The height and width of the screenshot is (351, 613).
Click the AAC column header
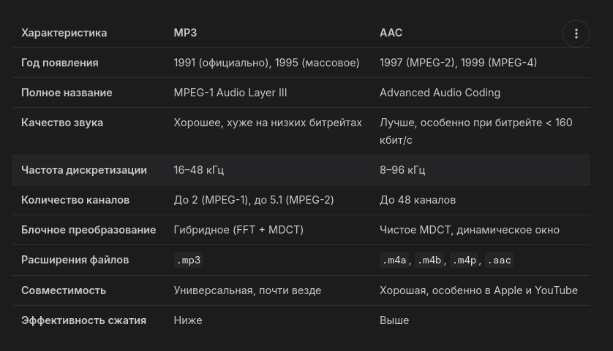(391, 33)
